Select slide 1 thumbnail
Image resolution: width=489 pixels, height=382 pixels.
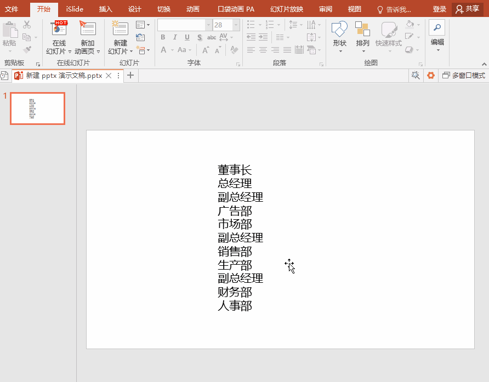click(37, 109)
